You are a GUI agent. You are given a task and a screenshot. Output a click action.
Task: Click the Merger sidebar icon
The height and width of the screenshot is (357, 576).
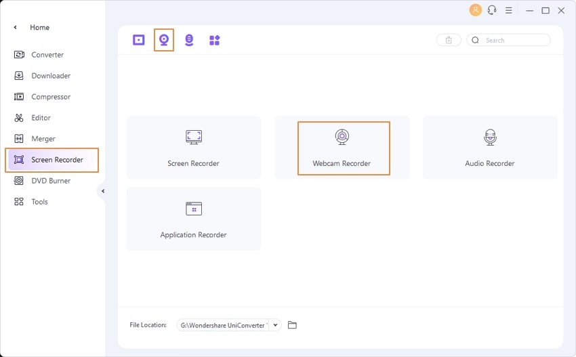click(19, 139)
